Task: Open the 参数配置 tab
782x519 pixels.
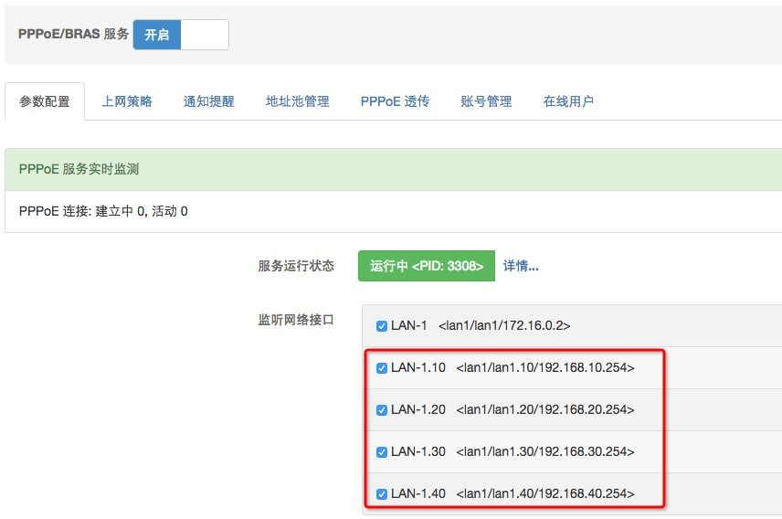Action: pyautogui.click(x=45, y=101)
